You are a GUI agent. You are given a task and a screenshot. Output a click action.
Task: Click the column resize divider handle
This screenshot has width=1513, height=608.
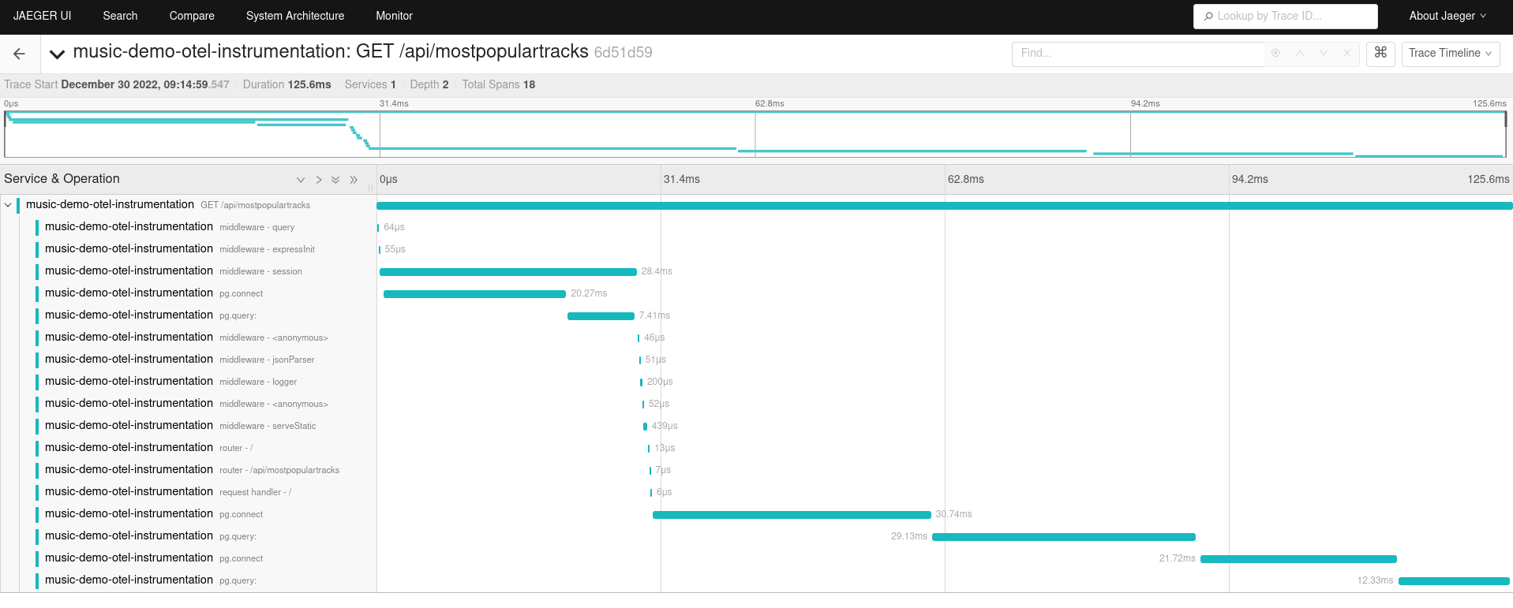pyautogui.click(x=370, y=188)
